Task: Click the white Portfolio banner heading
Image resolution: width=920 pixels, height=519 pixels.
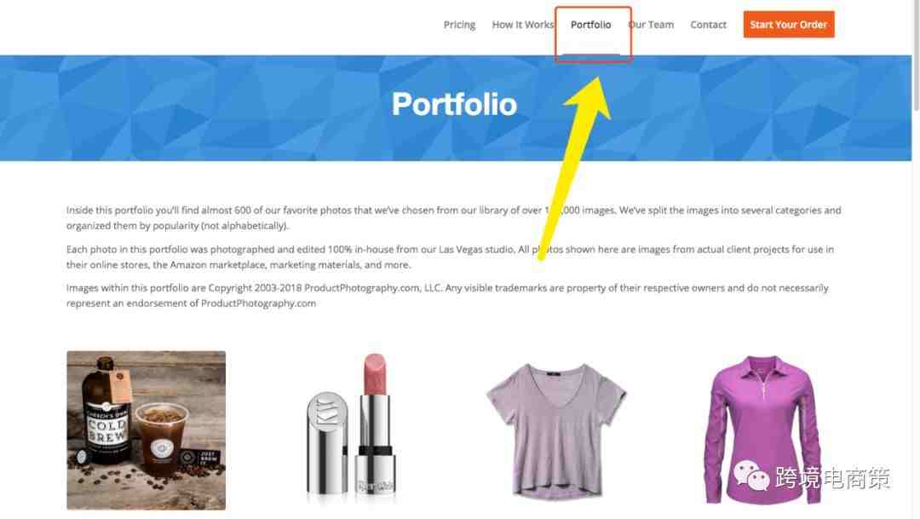Action: pyautogui.click(x=454, y=105)
